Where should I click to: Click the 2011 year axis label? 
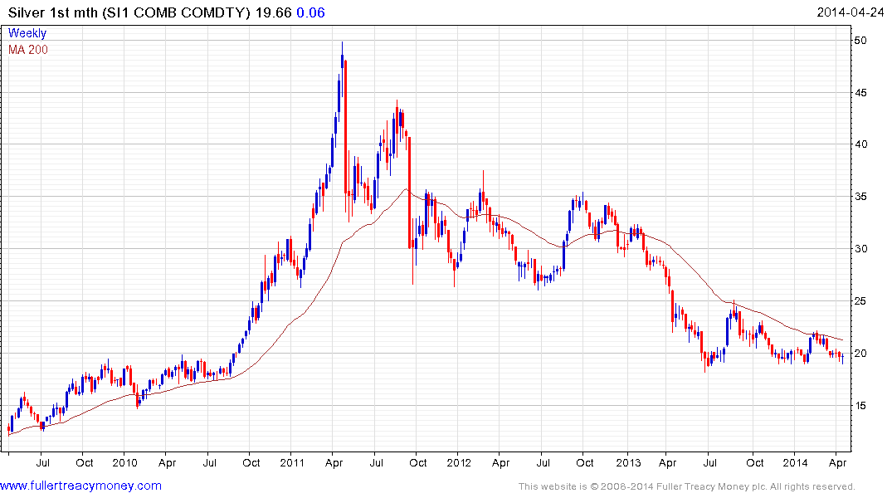point(292,462)
